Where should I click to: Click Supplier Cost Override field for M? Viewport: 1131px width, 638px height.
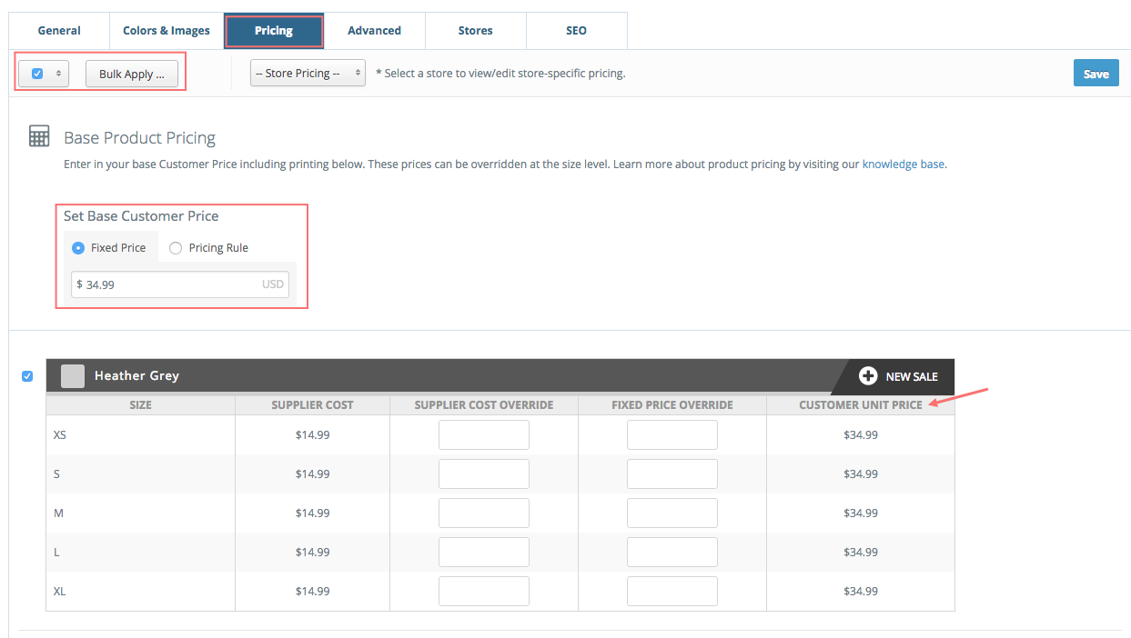point(484,513)
